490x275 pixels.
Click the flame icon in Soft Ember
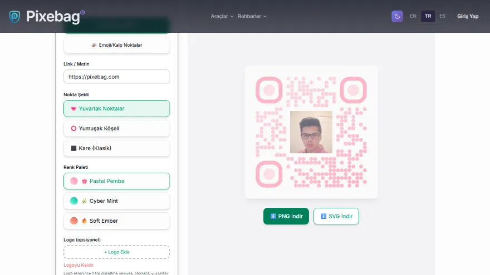click(x=84, y=221)
